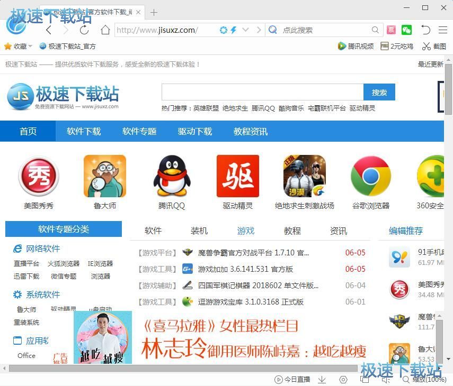Click the go arrow next to address bar
Image resolution: width=453 pixels, height=386 pixels.
pyautogui.click(x=259, y=30)
